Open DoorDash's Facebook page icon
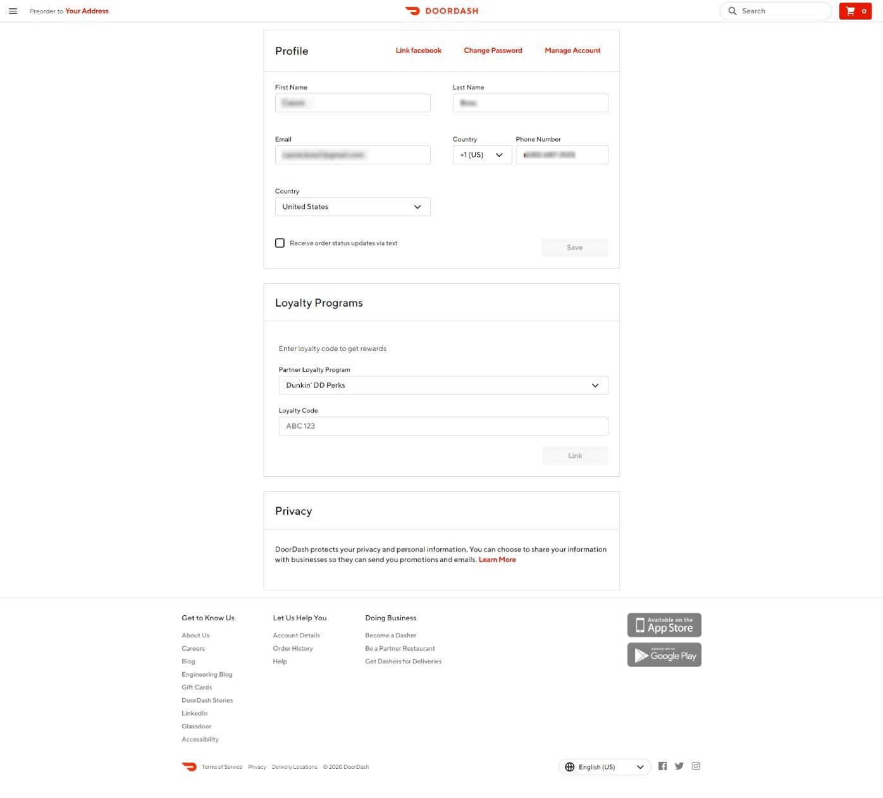This screenshot has width=883, height=798. (662, 766)
